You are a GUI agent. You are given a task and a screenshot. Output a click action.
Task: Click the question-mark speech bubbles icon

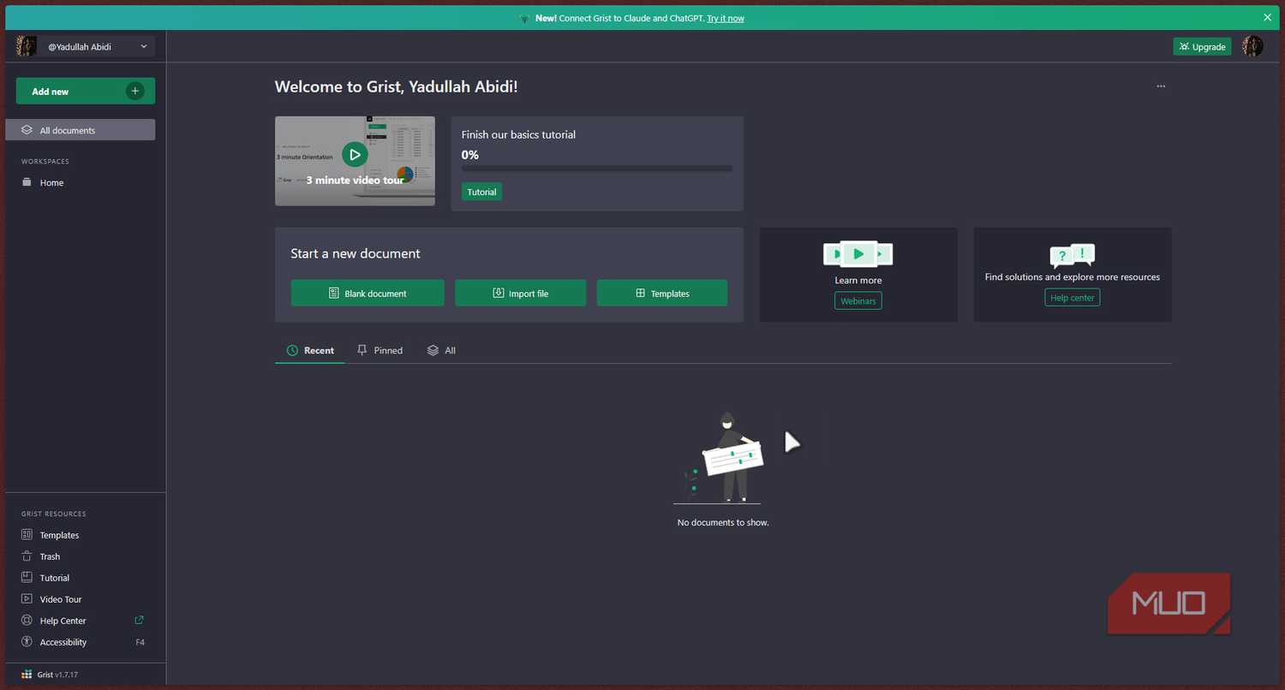(1073, 256)
